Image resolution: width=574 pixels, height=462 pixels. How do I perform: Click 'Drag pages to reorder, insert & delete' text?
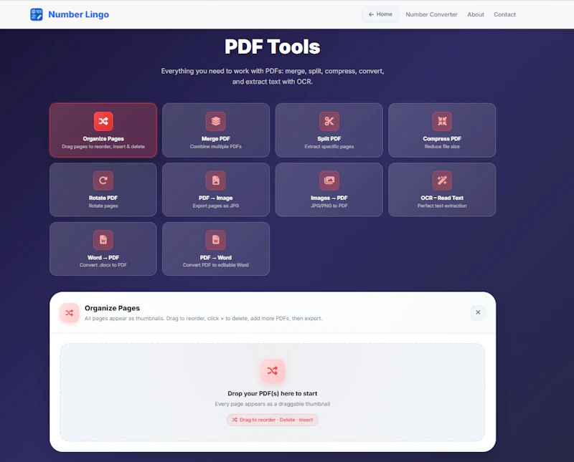[x=103, y=147]
